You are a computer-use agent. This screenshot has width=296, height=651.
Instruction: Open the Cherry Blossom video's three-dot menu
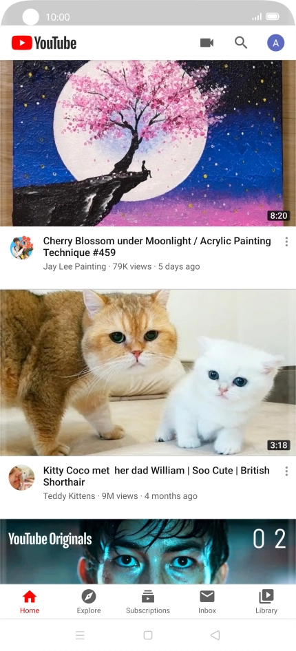[286, 242]
